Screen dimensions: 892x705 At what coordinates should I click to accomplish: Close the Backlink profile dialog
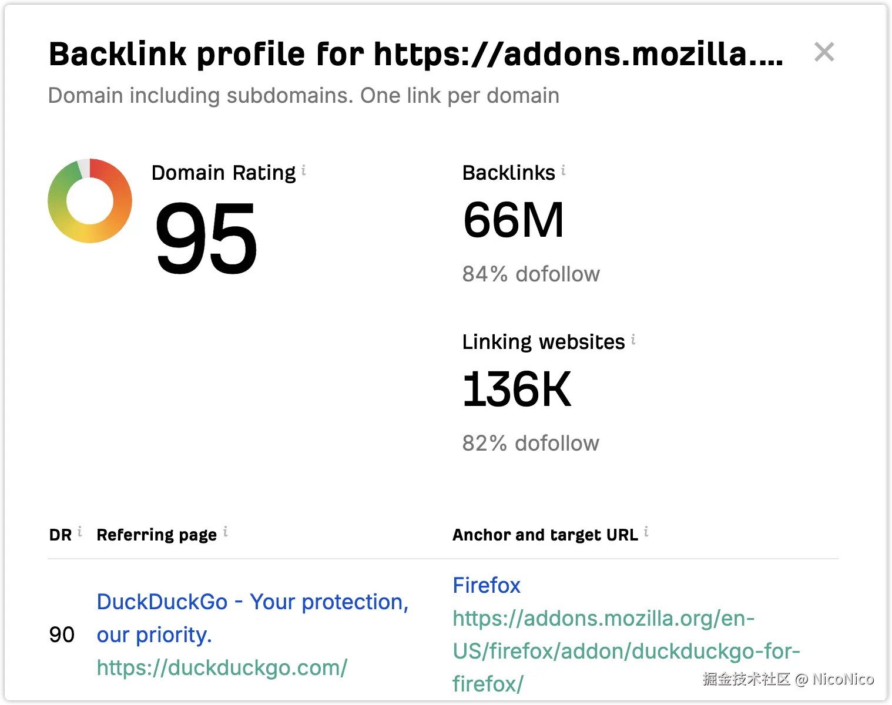[824, 52]
